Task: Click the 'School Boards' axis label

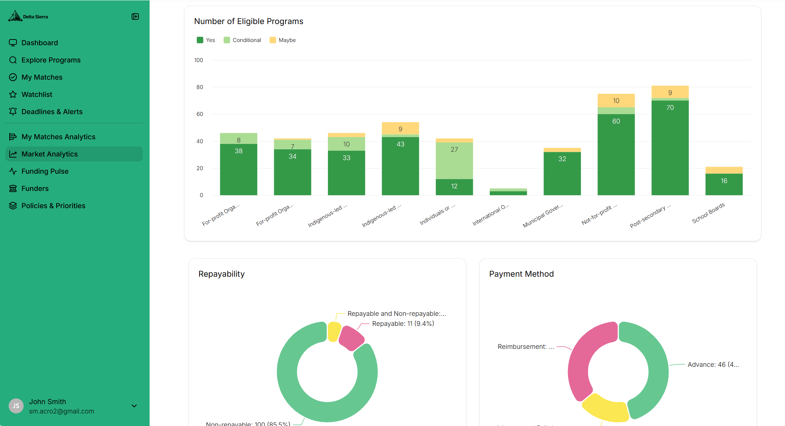Action: pos(708,213)
